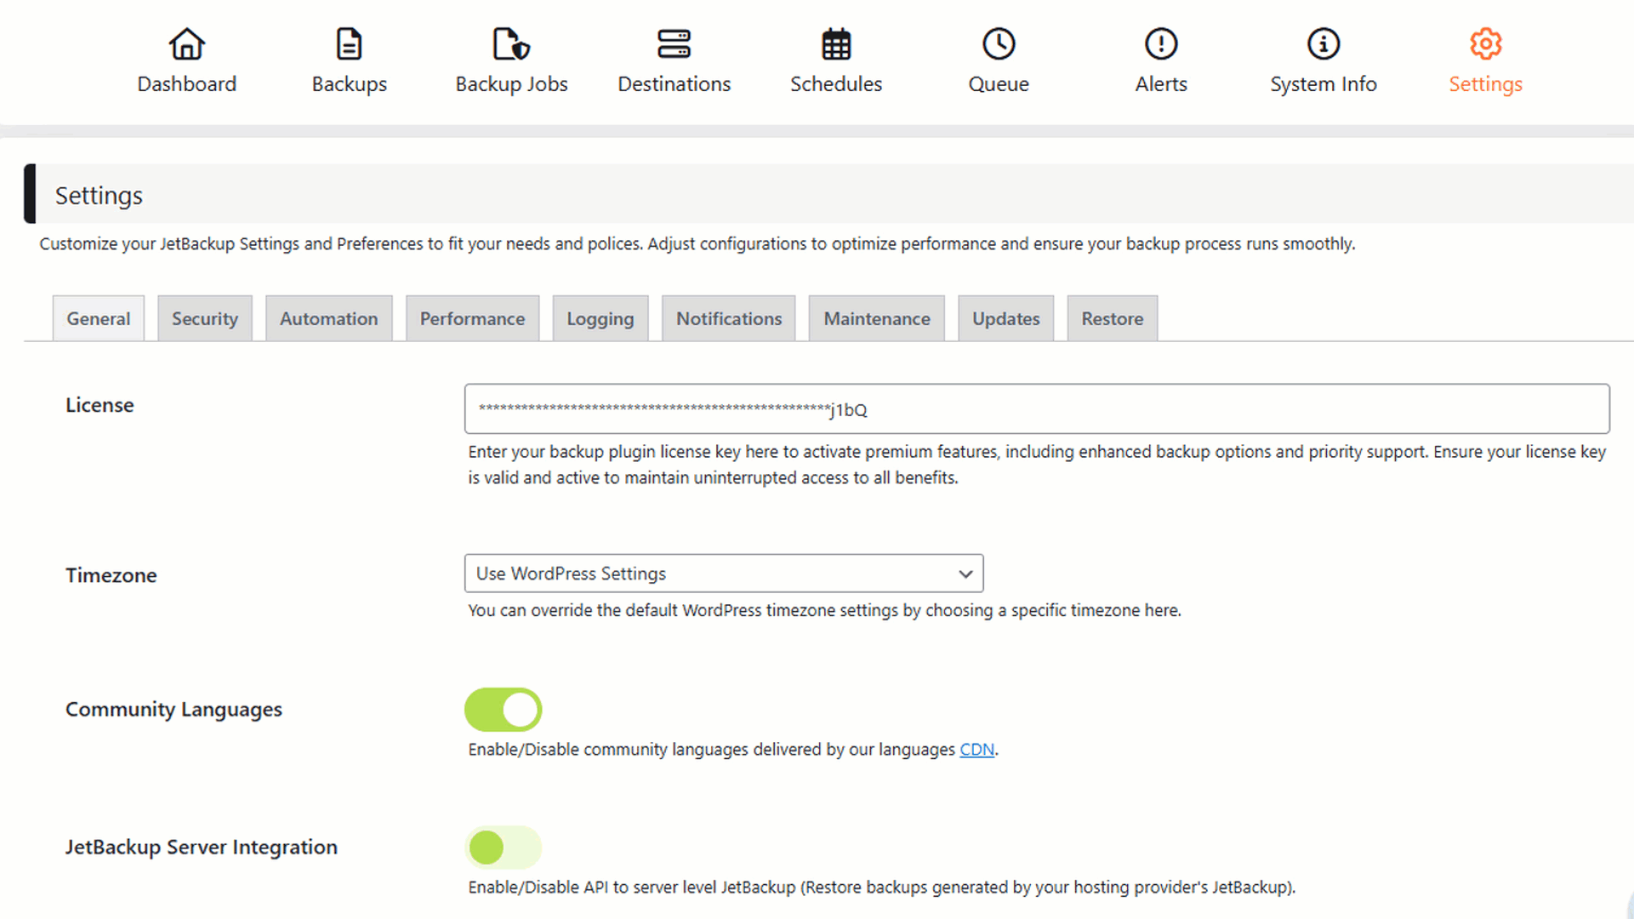
Task: Open the Performance tab
Action: 472,318
